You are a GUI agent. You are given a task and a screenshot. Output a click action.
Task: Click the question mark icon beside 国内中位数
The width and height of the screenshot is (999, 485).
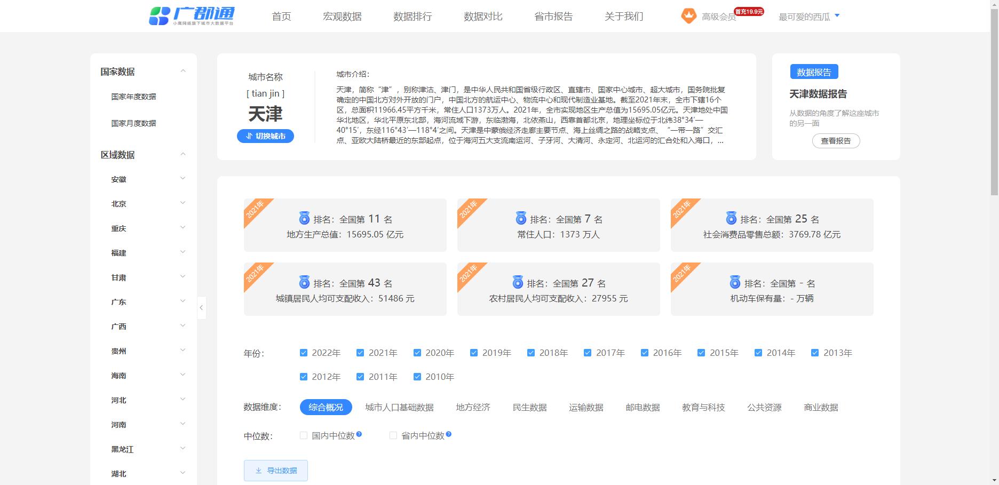(x=360, y=434)
